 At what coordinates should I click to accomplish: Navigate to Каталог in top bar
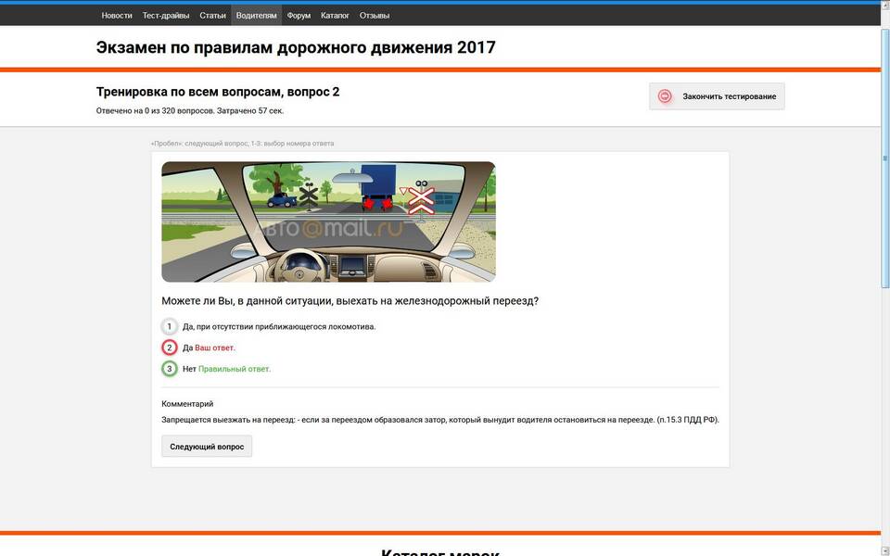335,16
